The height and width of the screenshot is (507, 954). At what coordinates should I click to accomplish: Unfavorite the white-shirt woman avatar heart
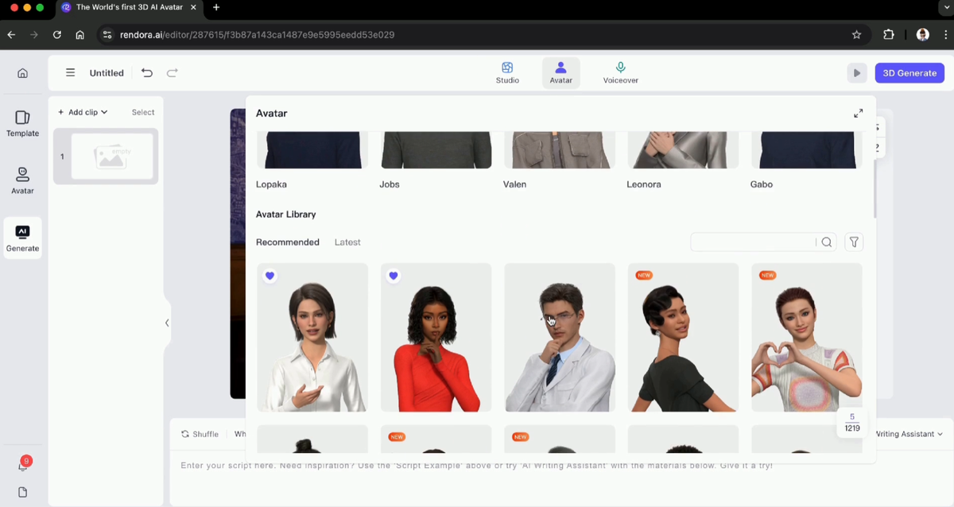point(270,276)
